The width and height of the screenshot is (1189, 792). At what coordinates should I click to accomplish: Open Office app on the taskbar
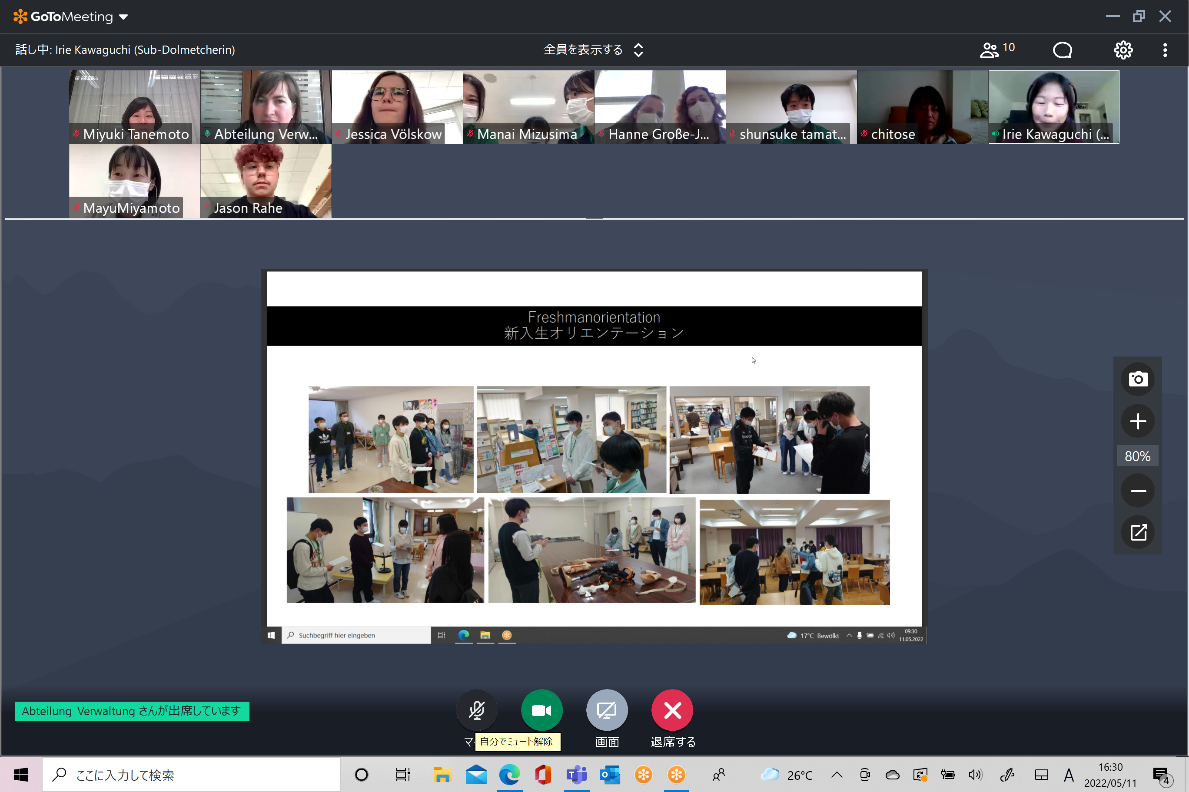pyautogui.click(x=543, y=774)
